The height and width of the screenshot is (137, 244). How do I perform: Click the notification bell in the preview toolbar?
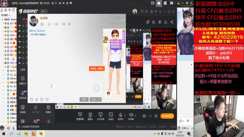click(166, 22)
